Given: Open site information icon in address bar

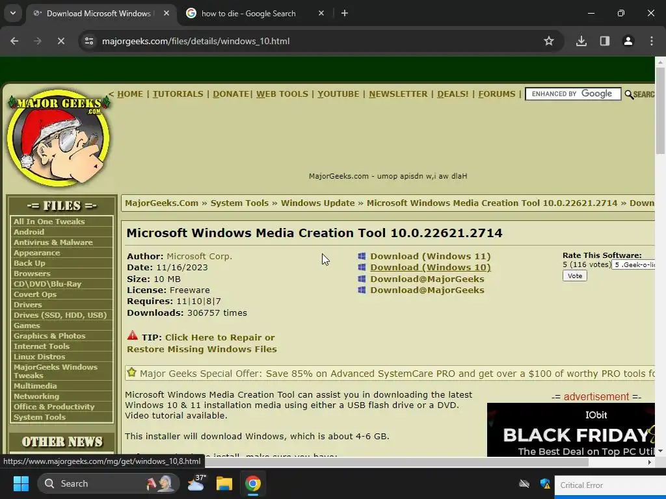Looking at the screenshot, I should [89, 41].
